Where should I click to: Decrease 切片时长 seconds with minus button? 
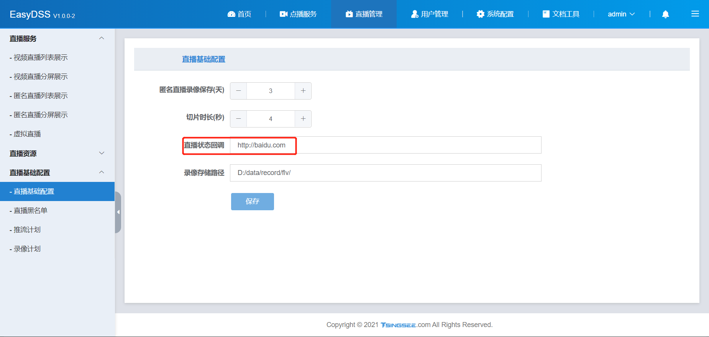[238, 119]
